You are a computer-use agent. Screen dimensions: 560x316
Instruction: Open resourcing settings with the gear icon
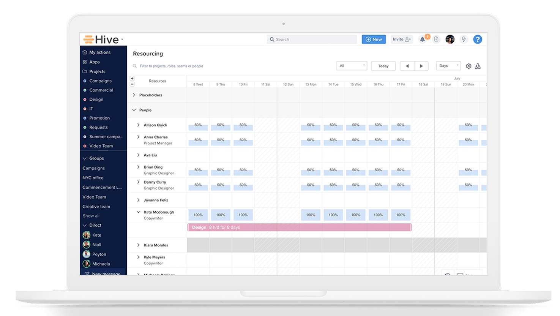coord(469,66)
